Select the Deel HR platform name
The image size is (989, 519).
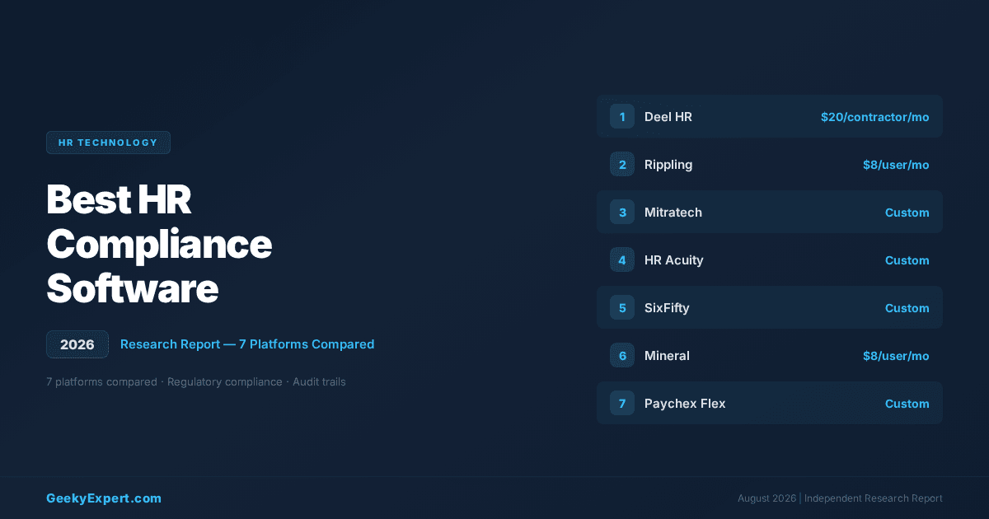[x=668, y=117]
